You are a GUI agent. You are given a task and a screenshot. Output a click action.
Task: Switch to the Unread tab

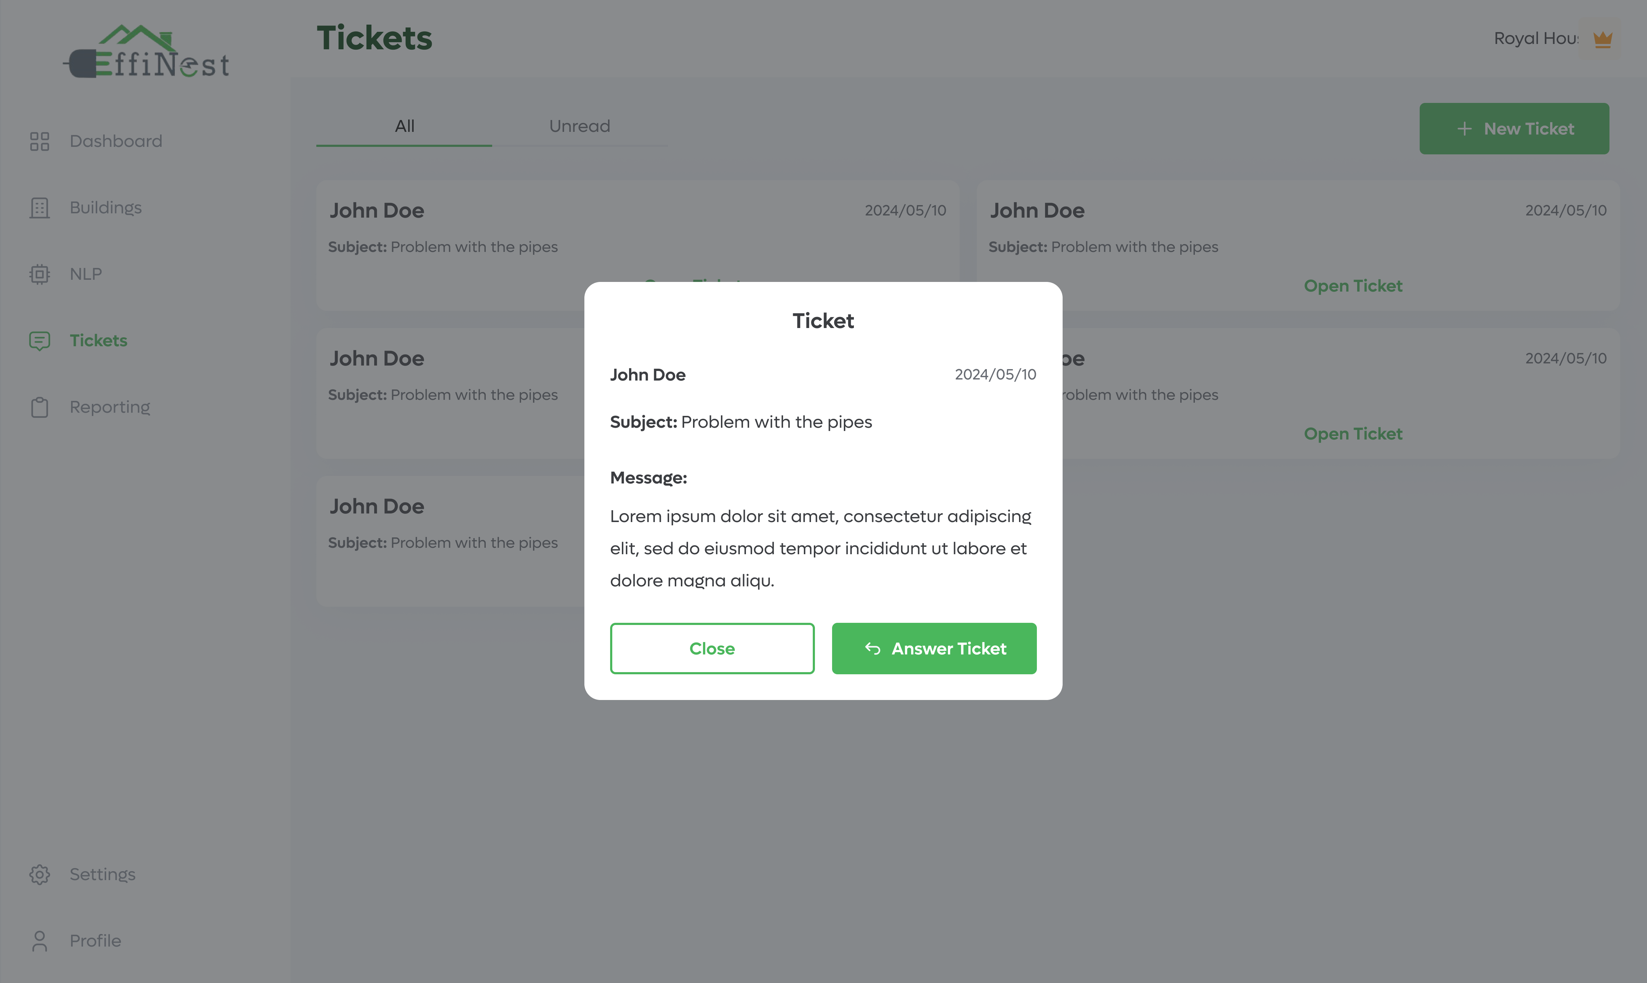(579, 126)
